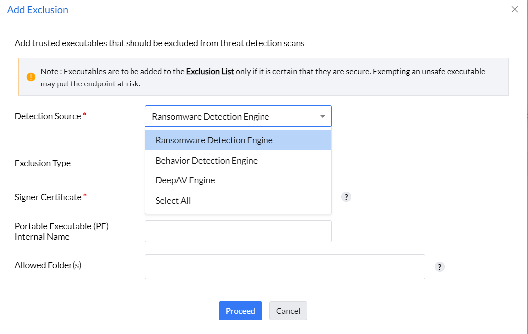Click the Add Exclusion dialog title
This screenshot has width=528, height=334.
tap(38, 10)
